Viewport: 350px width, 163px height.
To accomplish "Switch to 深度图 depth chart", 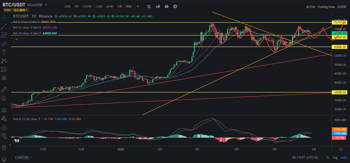I will pos(342,7).
